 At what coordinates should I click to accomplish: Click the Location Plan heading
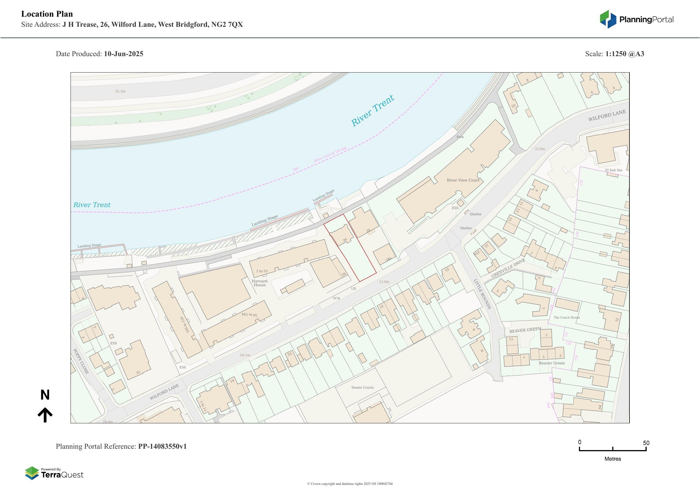coord(47,14)
